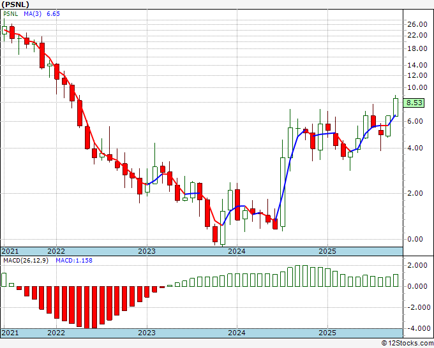
Task: Click the MACD(26,12,9) indicator label
Action: (x=24, y=260)
